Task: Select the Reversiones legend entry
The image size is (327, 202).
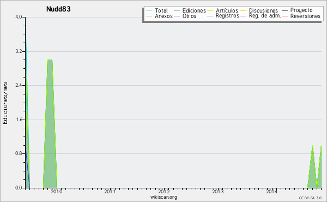Action: pos(305,16)
